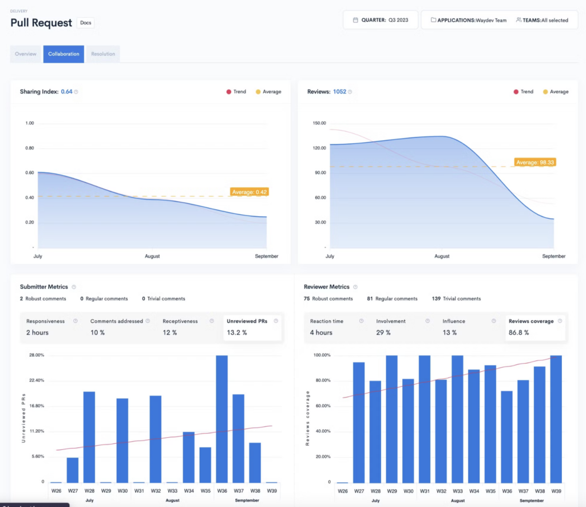Click the info icon next to Sharing Index
This screenshot has width=586, height=507.
coord(76,92)
